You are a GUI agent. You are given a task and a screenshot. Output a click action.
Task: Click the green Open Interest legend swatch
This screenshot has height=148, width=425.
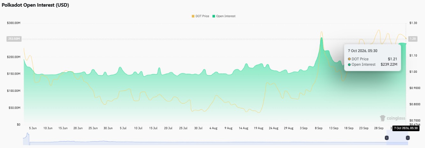tap(214, 16)
